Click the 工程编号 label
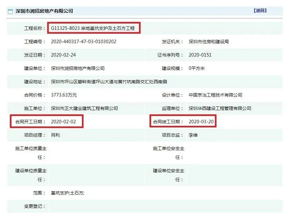Image resolution: width=293 pixels, height=217 pixels. [x=34, y=42]
